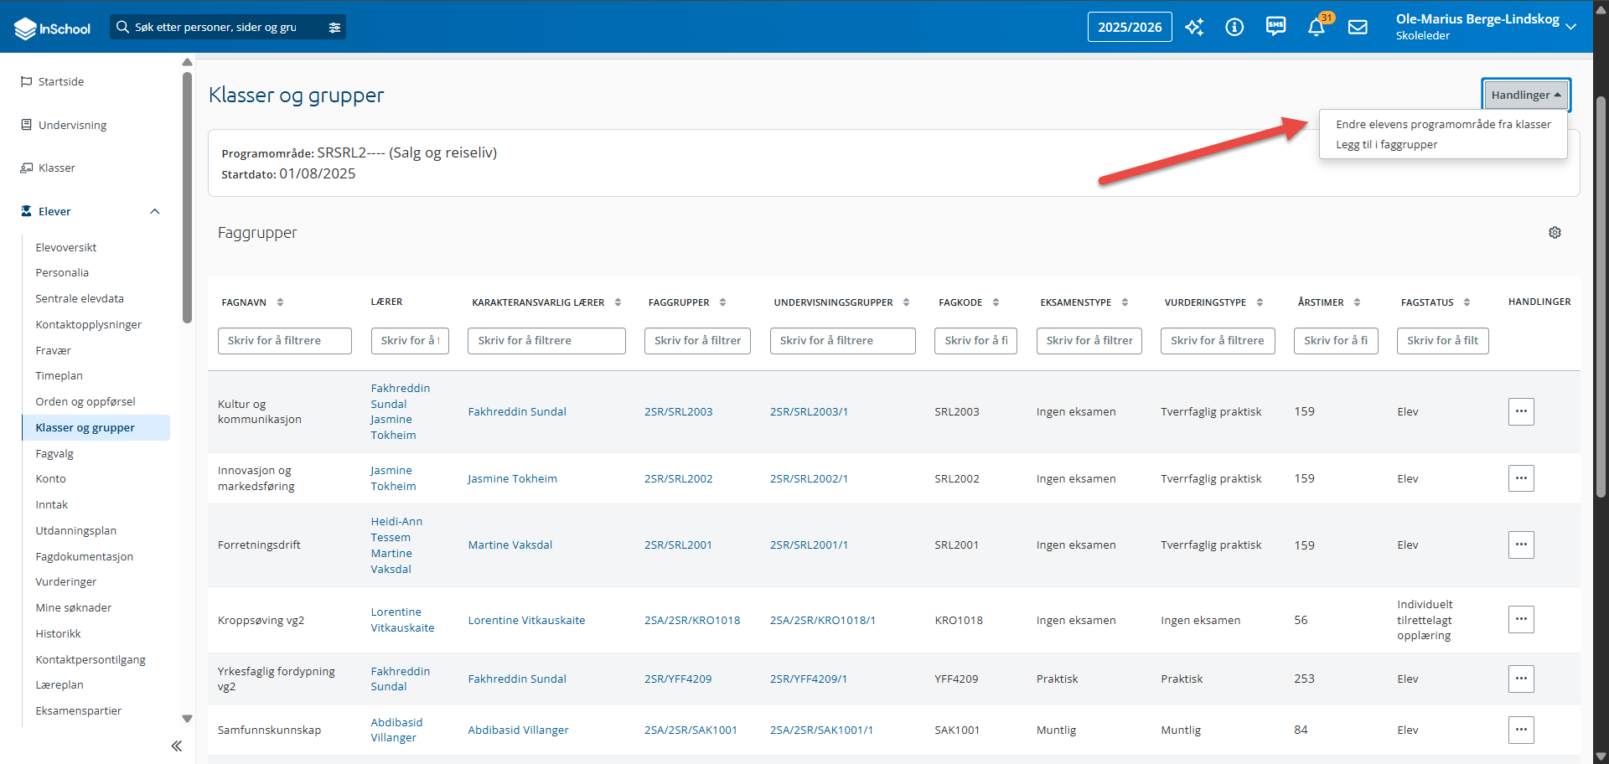This screenshot has width=1609, height=764.
Task: Open Undervisning in sidebar
Action: point(72,125)
